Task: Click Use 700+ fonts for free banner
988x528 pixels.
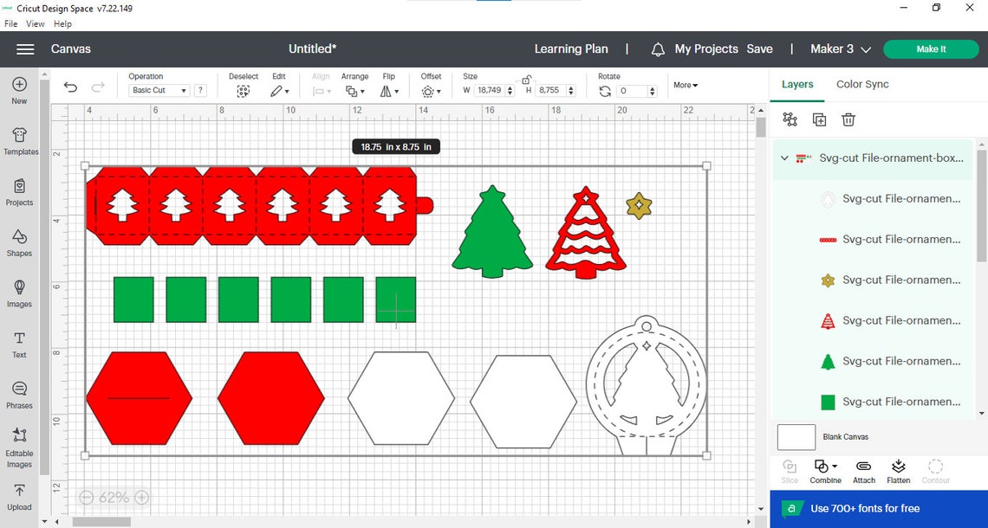Action: click(x=878, y=508)
